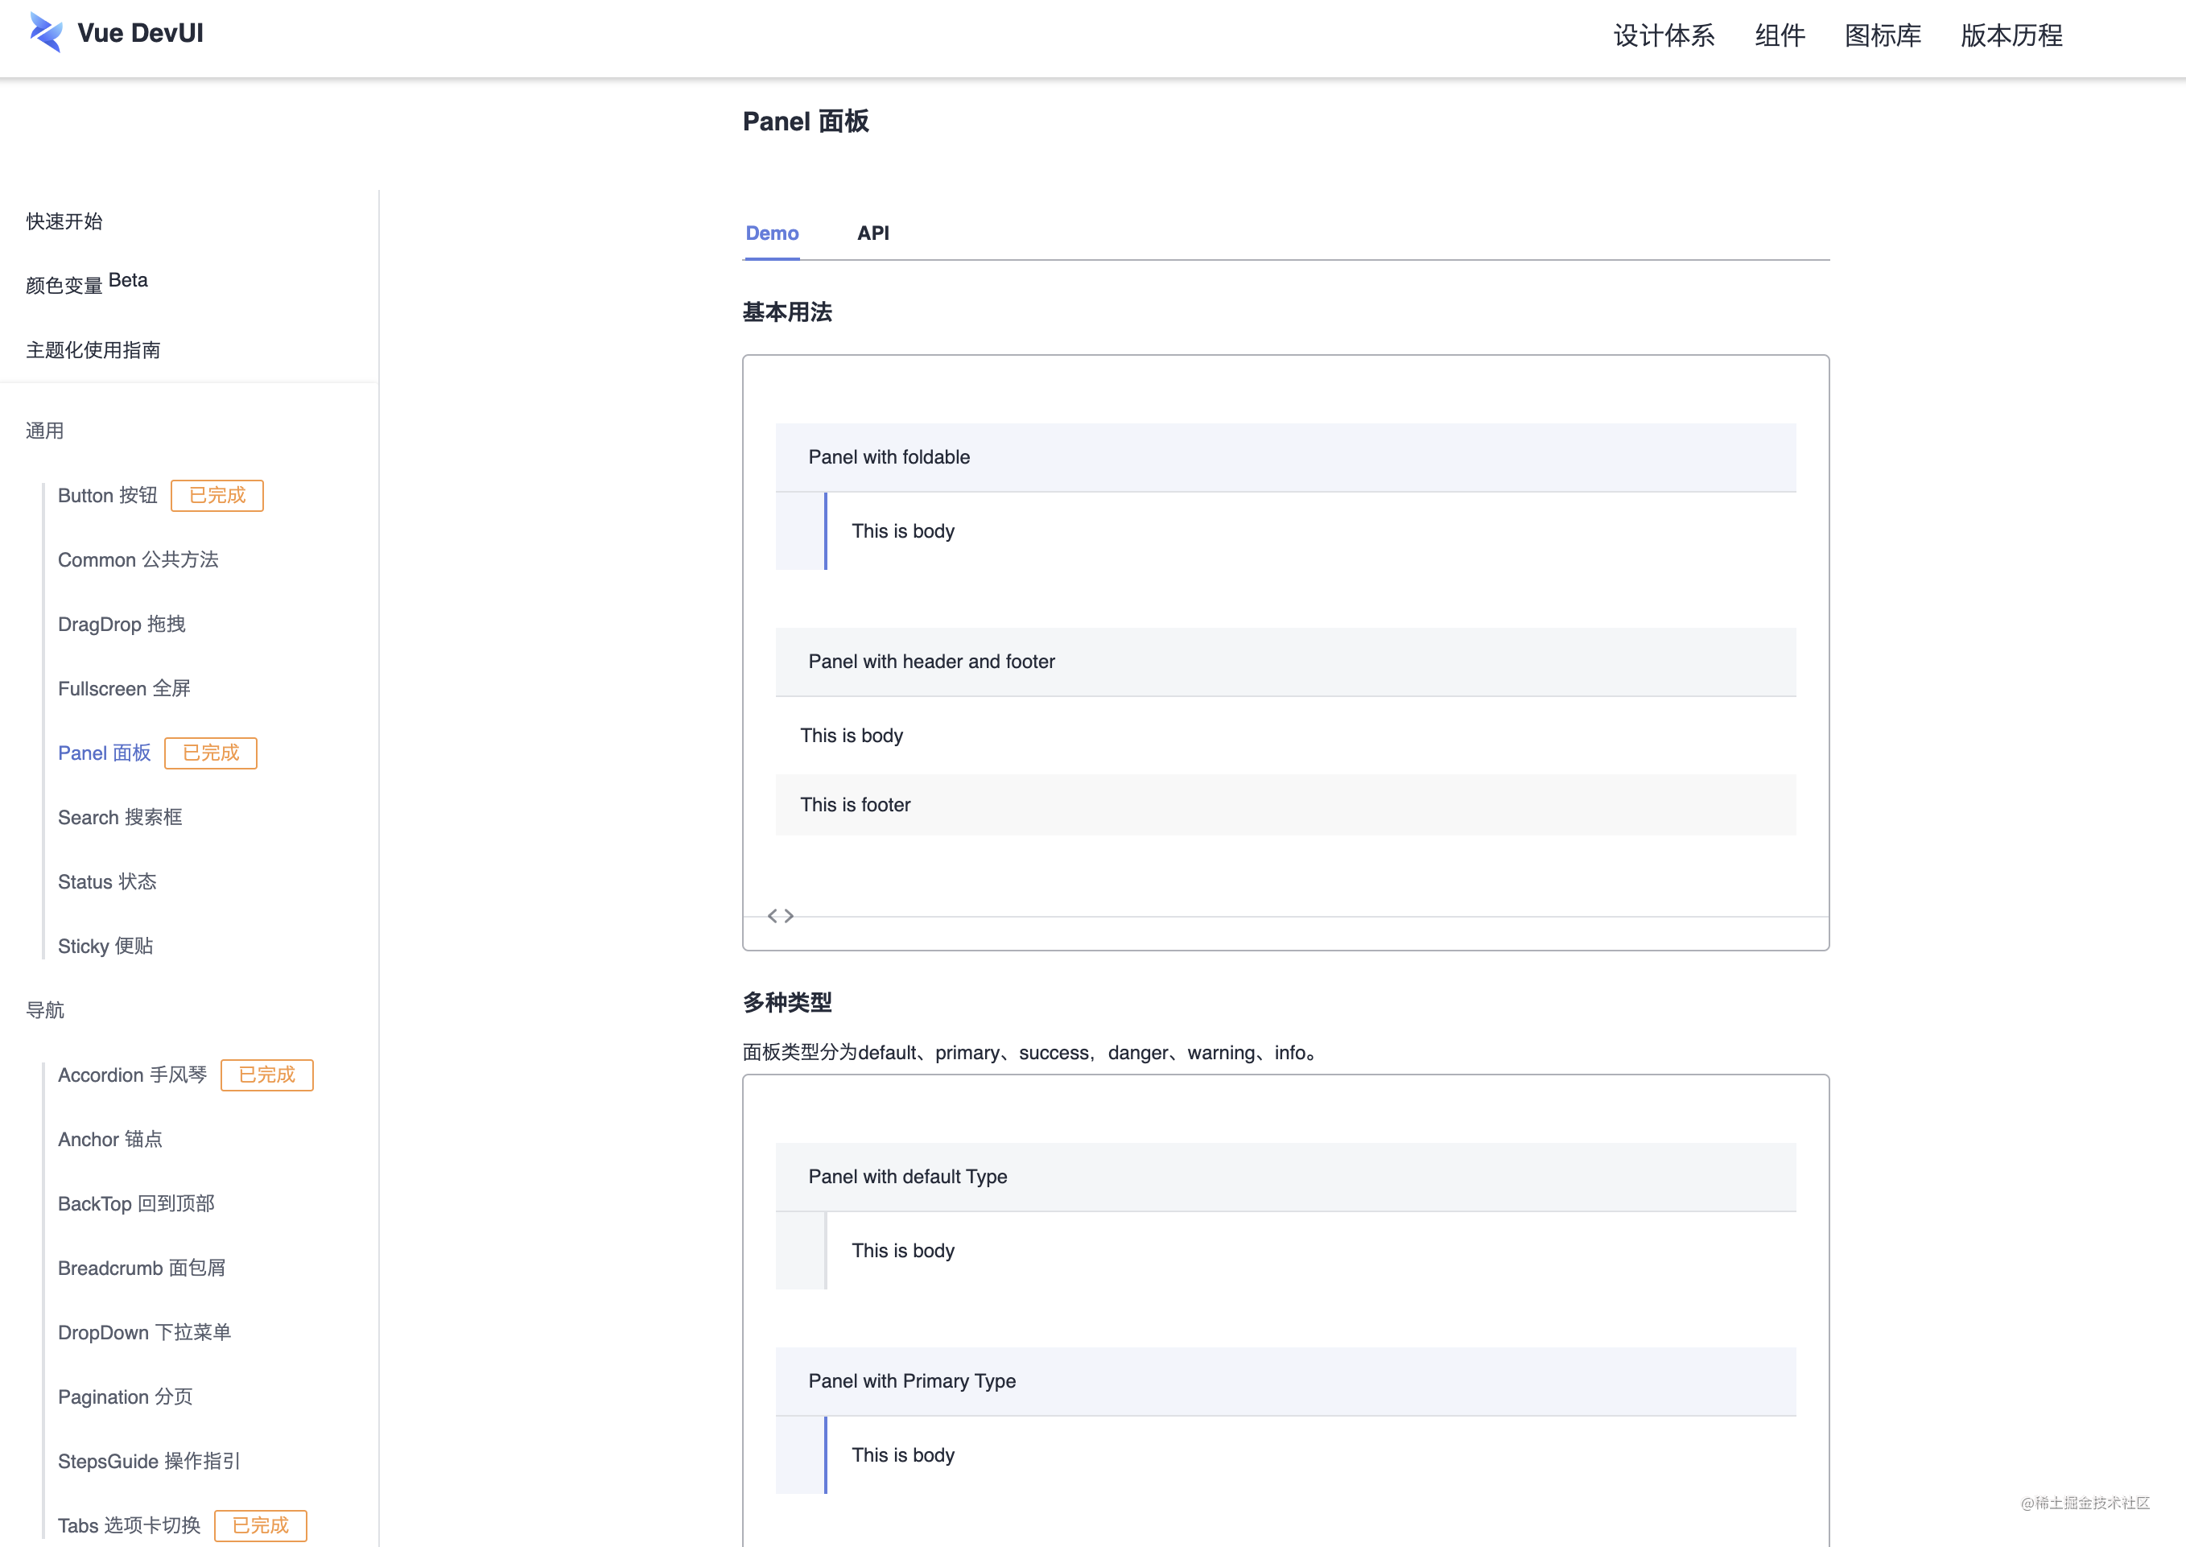Go to Pagination 分页 page
Image resolution: width=2186 pixels, height=1547 pixels.
126,1396
